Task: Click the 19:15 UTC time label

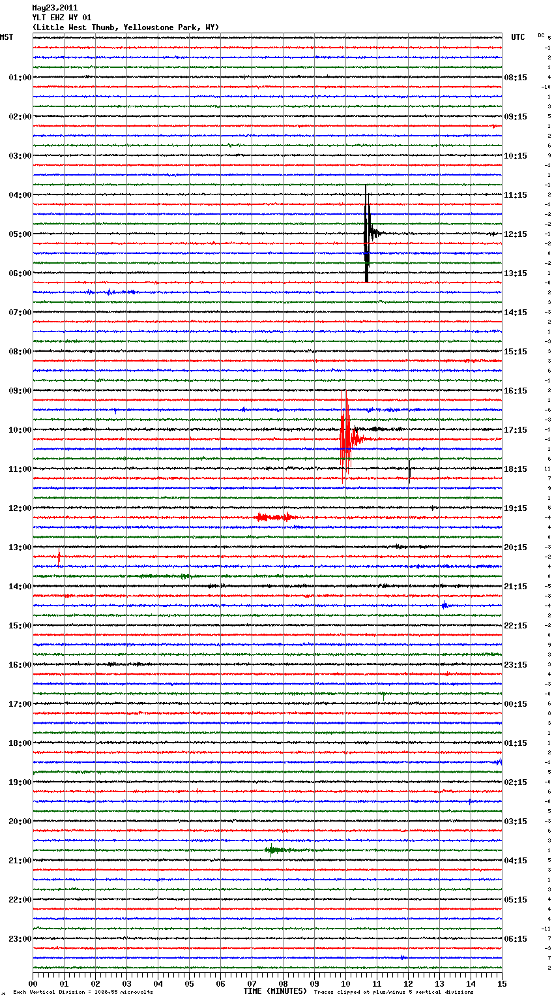Action: click(x=516, y=508)
